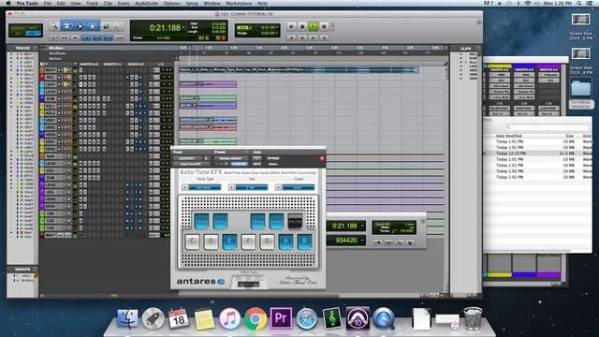Select the Zoomer tool in Pro Tools toolbar
Screen dimensions: 599x337
point(54,26)
